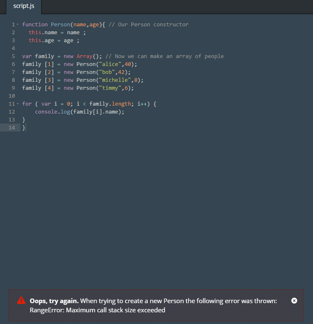Click the string "bob" on line 7

107,72
